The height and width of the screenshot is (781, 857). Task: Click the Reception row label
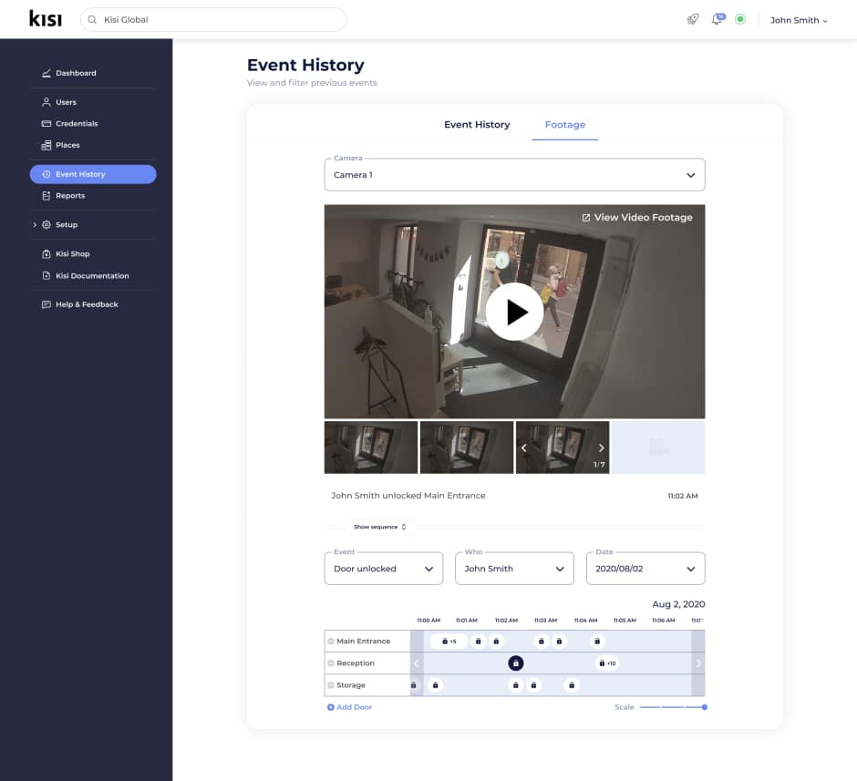356,663
